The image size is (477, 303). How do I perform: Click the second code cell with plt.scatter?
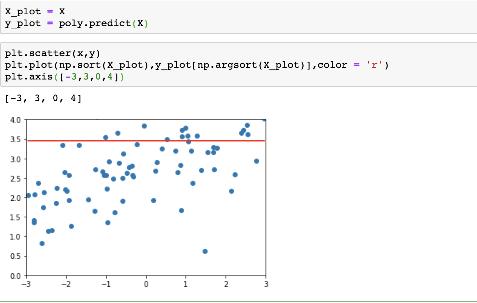(239, 65)
